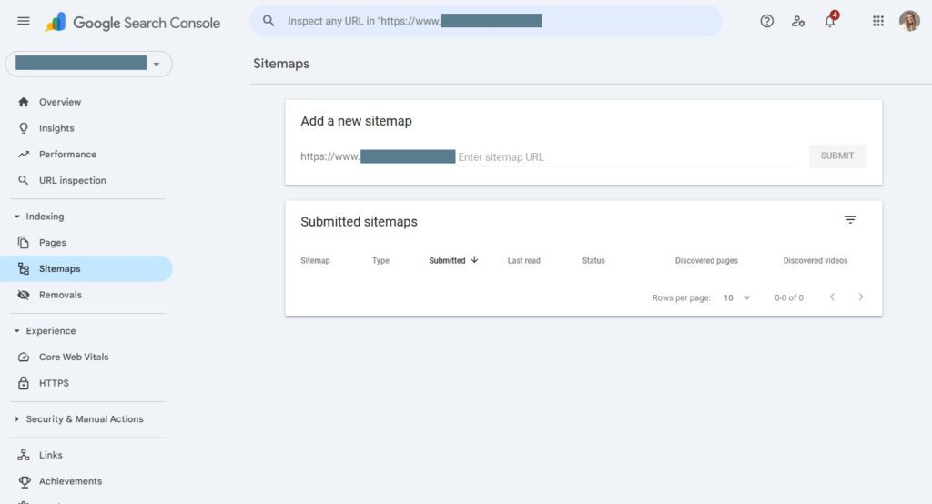Click the Links network icon
The image size is (932, 504).
click(23, 455)
